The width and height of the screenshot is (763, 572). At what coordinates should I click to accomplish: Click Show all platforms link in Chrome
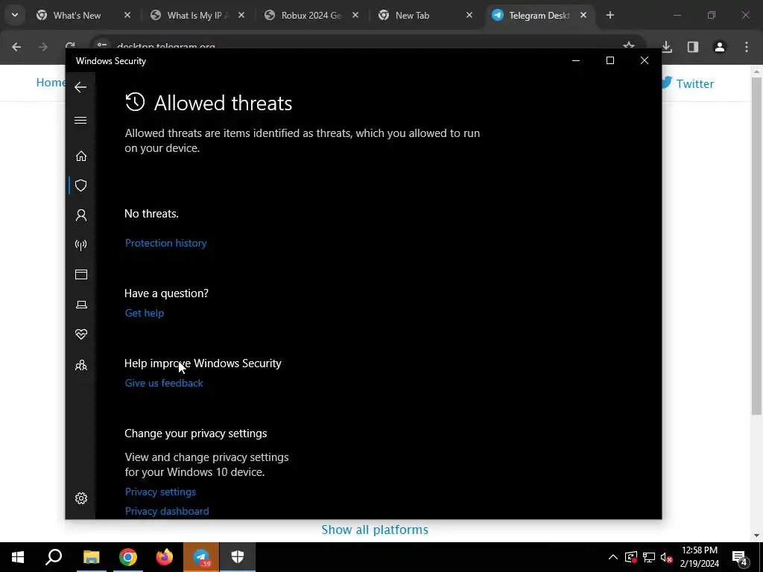point(375,530)
